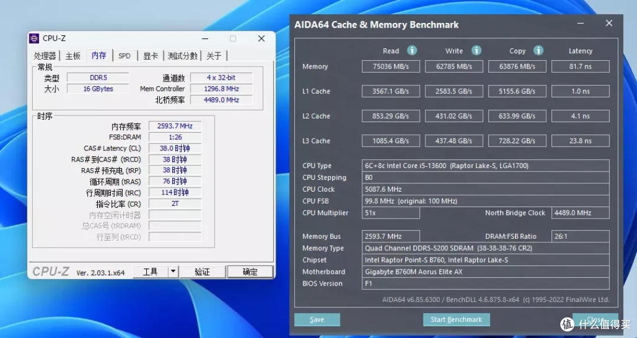
Task: Click the CAS# Latency 38.0 时钟 value
Action: [x=175, y=148]
